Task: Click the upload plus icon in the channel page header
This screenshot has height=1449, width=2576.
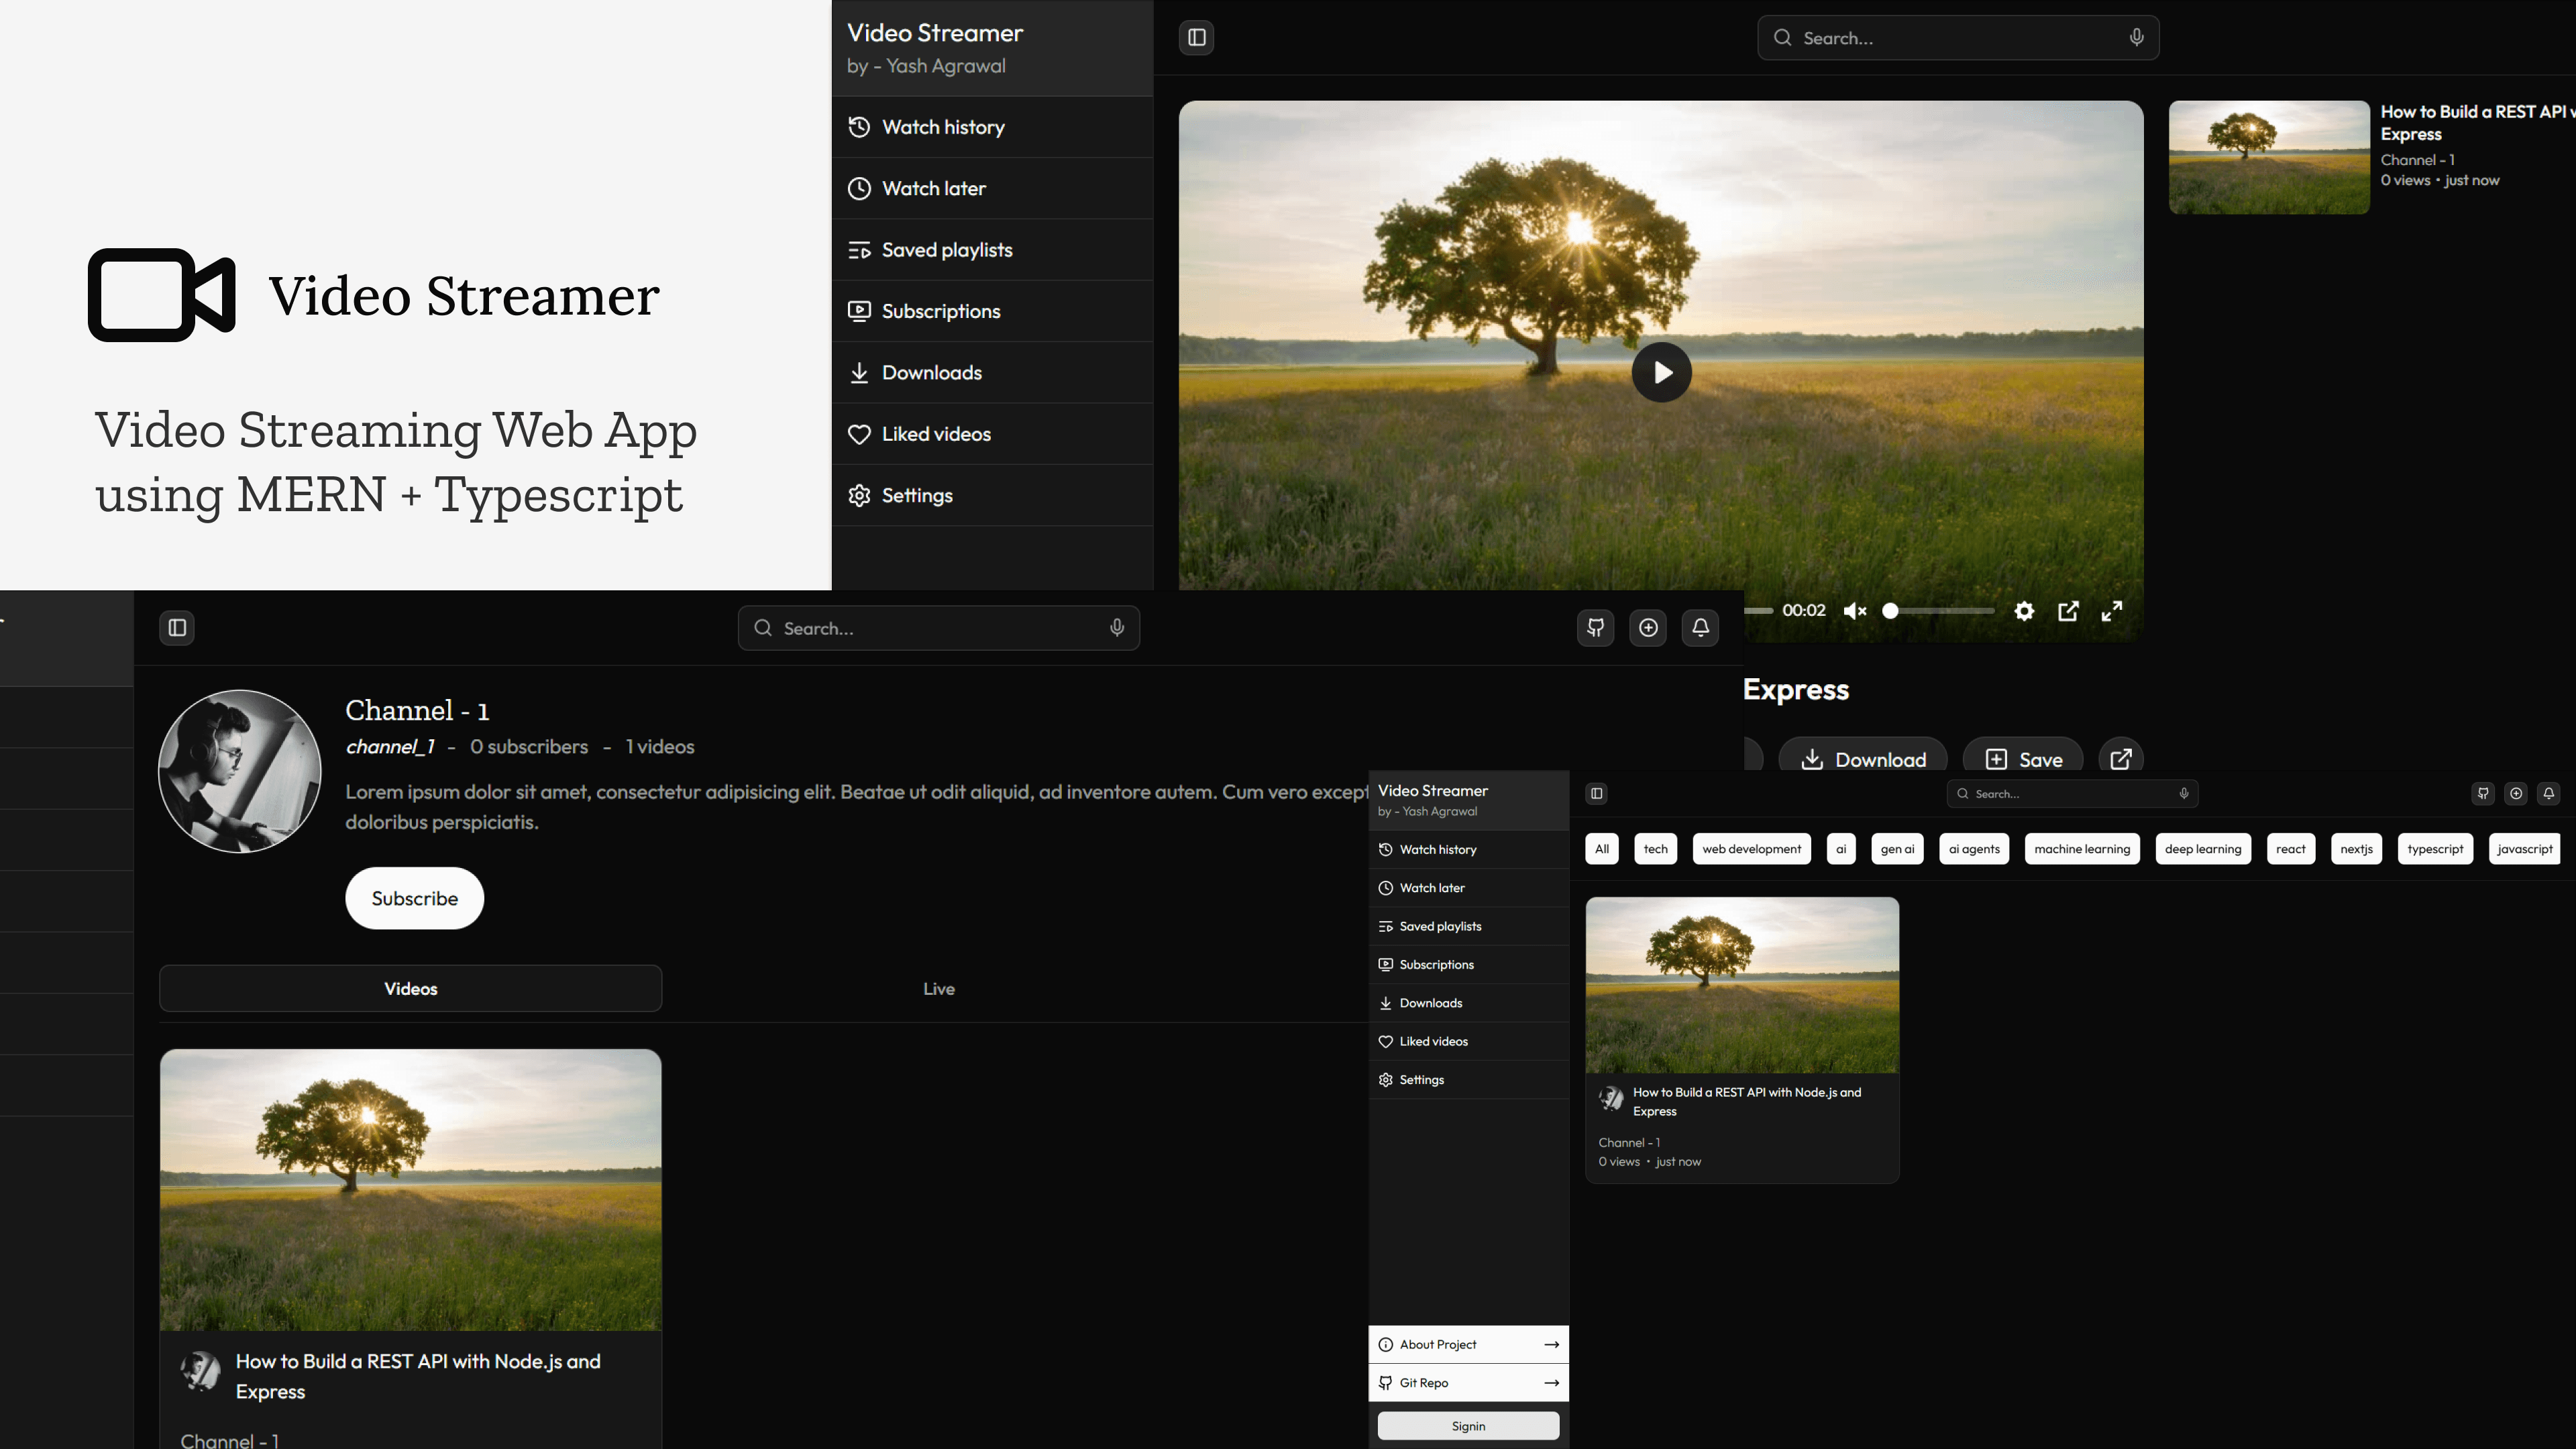Action: (1648, 628)
